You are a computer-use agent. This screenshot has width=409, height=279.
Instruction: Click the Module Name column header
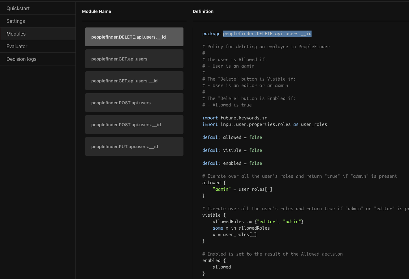click(x=97, y=11)
